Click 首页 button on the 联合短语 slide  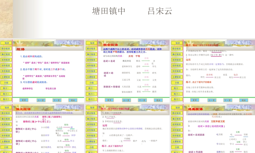click(109, 100)
